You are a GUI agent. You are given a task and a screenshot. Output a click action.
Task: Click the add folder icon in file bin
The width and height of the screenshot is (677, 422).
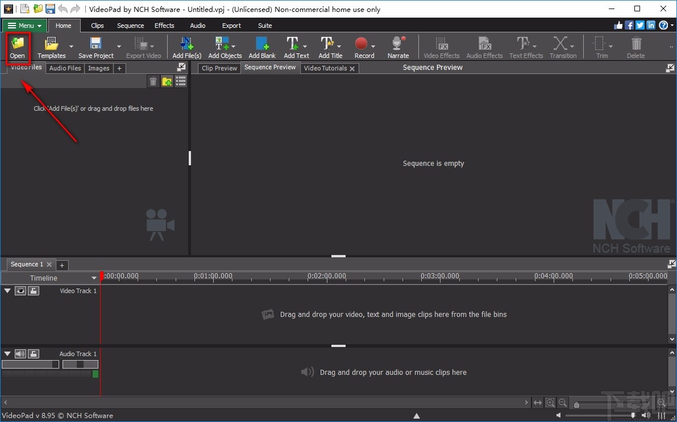(x=167, y=81)
